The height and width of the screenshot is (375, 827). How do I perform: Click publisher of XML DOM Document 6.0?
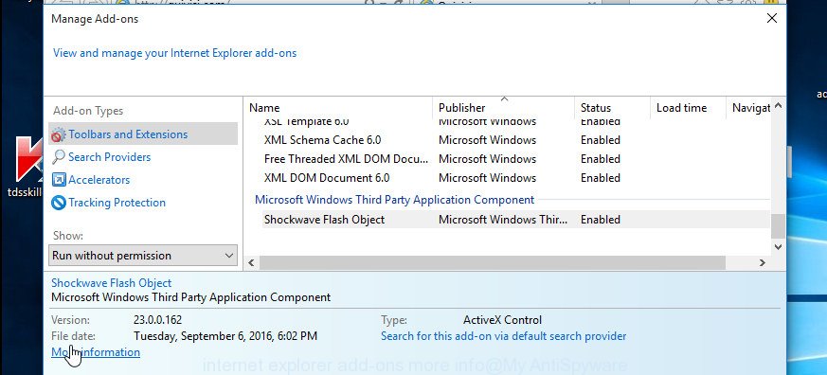487,178
